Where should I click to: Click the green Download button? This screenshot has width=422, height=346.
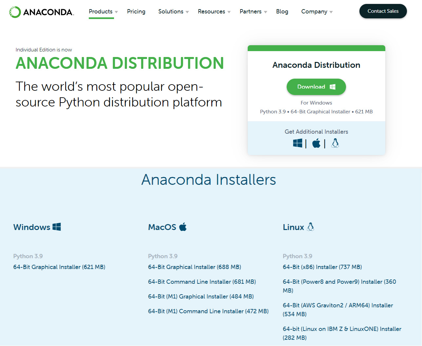316,87
